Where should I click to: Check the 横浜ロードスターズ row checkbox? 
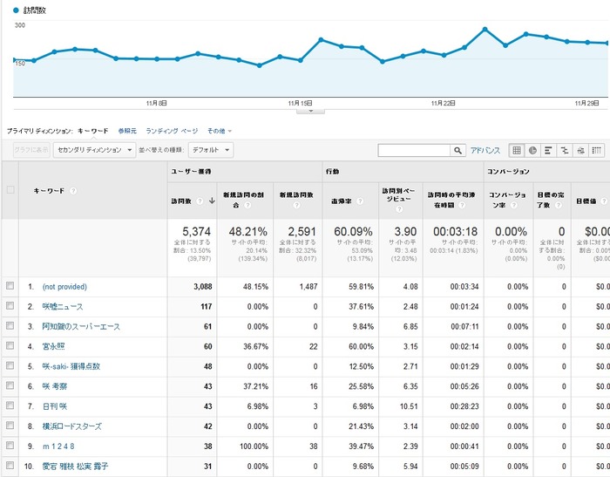click(x=10, y=426)
